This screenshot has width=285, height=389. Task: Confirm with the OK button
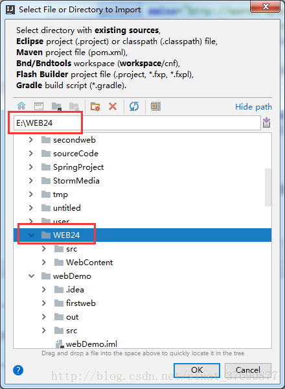[x=197, y=370]
